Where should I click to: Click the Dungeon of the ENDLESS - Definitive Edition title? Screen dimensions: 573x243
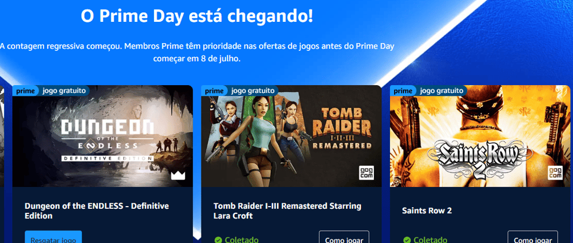pos(97,211)
